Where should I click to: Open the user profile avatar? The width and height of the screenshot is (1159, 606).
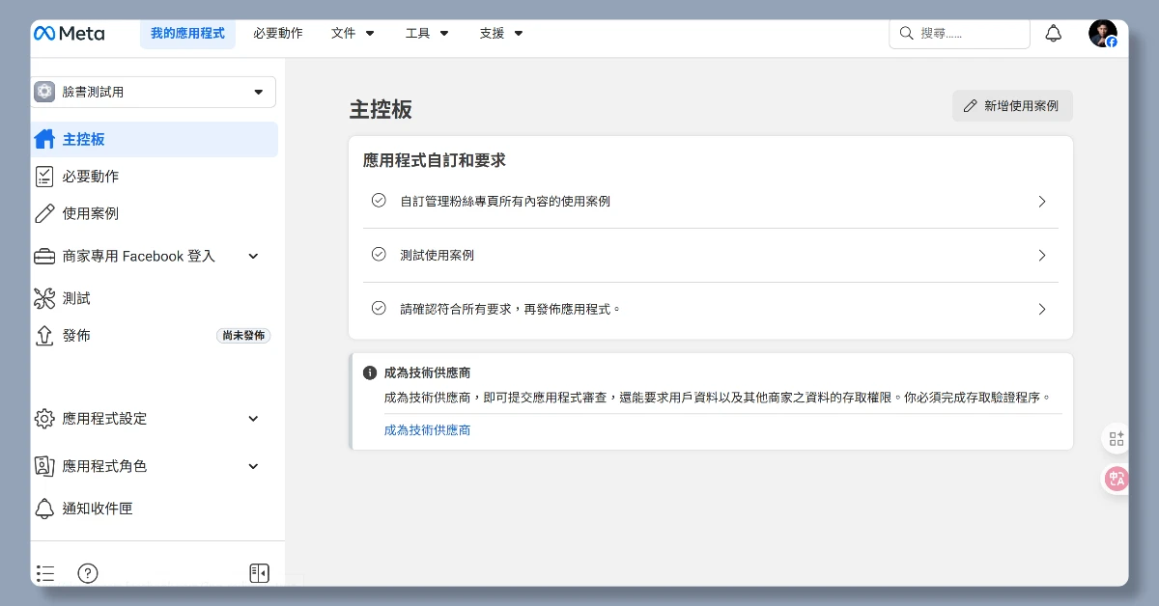1102,34
